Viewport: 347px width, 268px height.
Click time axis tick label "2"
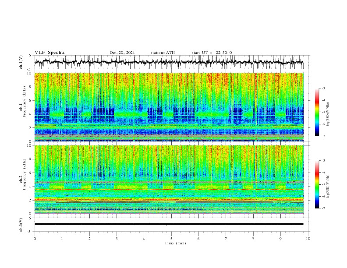[x=89, y=239]
